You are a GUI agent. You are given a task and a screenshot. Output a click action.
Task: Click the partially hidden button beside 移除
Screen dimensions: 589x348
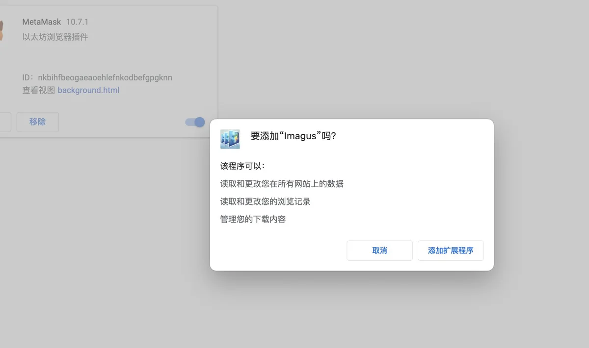[5, 122]
